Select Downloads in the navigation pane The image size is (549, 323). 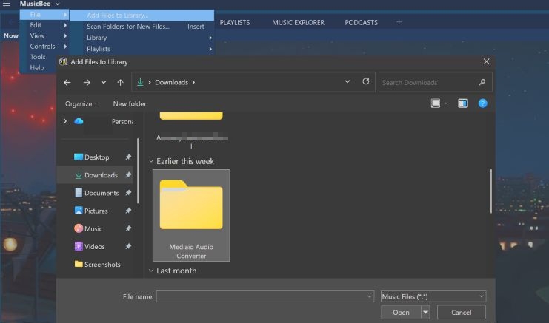pos(96,175)
